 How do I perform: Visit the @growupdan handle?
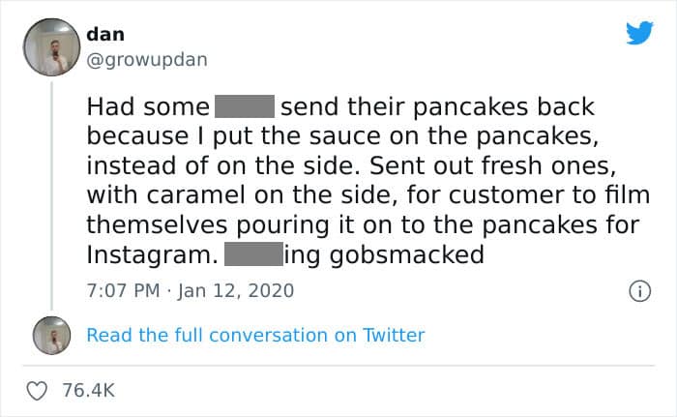pyautogui.click(x=147, y=59)
